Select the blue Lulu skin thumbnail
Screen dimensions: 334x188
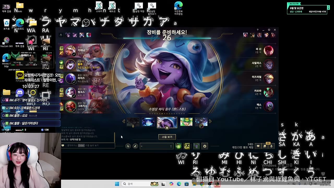(148, 122)
